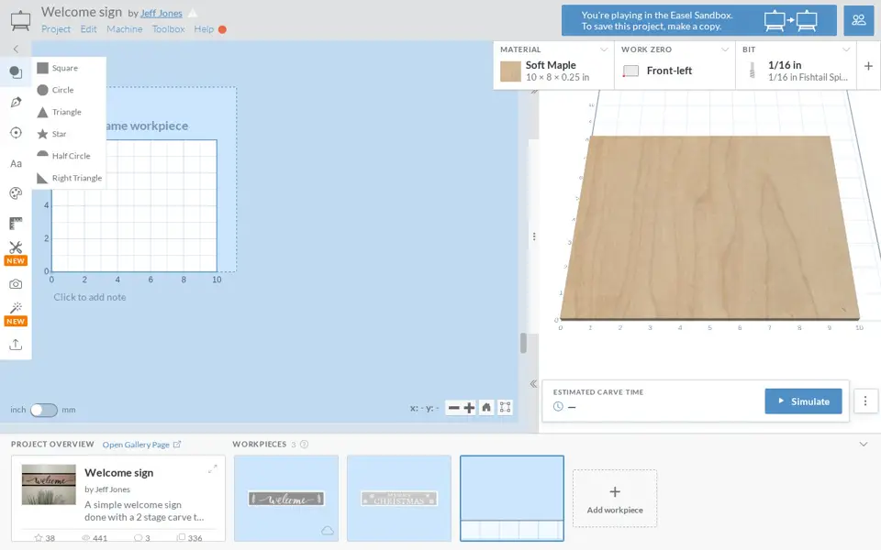This screenshot has height=550, width=881.
Task: Collapse the bottom overview panel chevron
Action: point(863,445)
